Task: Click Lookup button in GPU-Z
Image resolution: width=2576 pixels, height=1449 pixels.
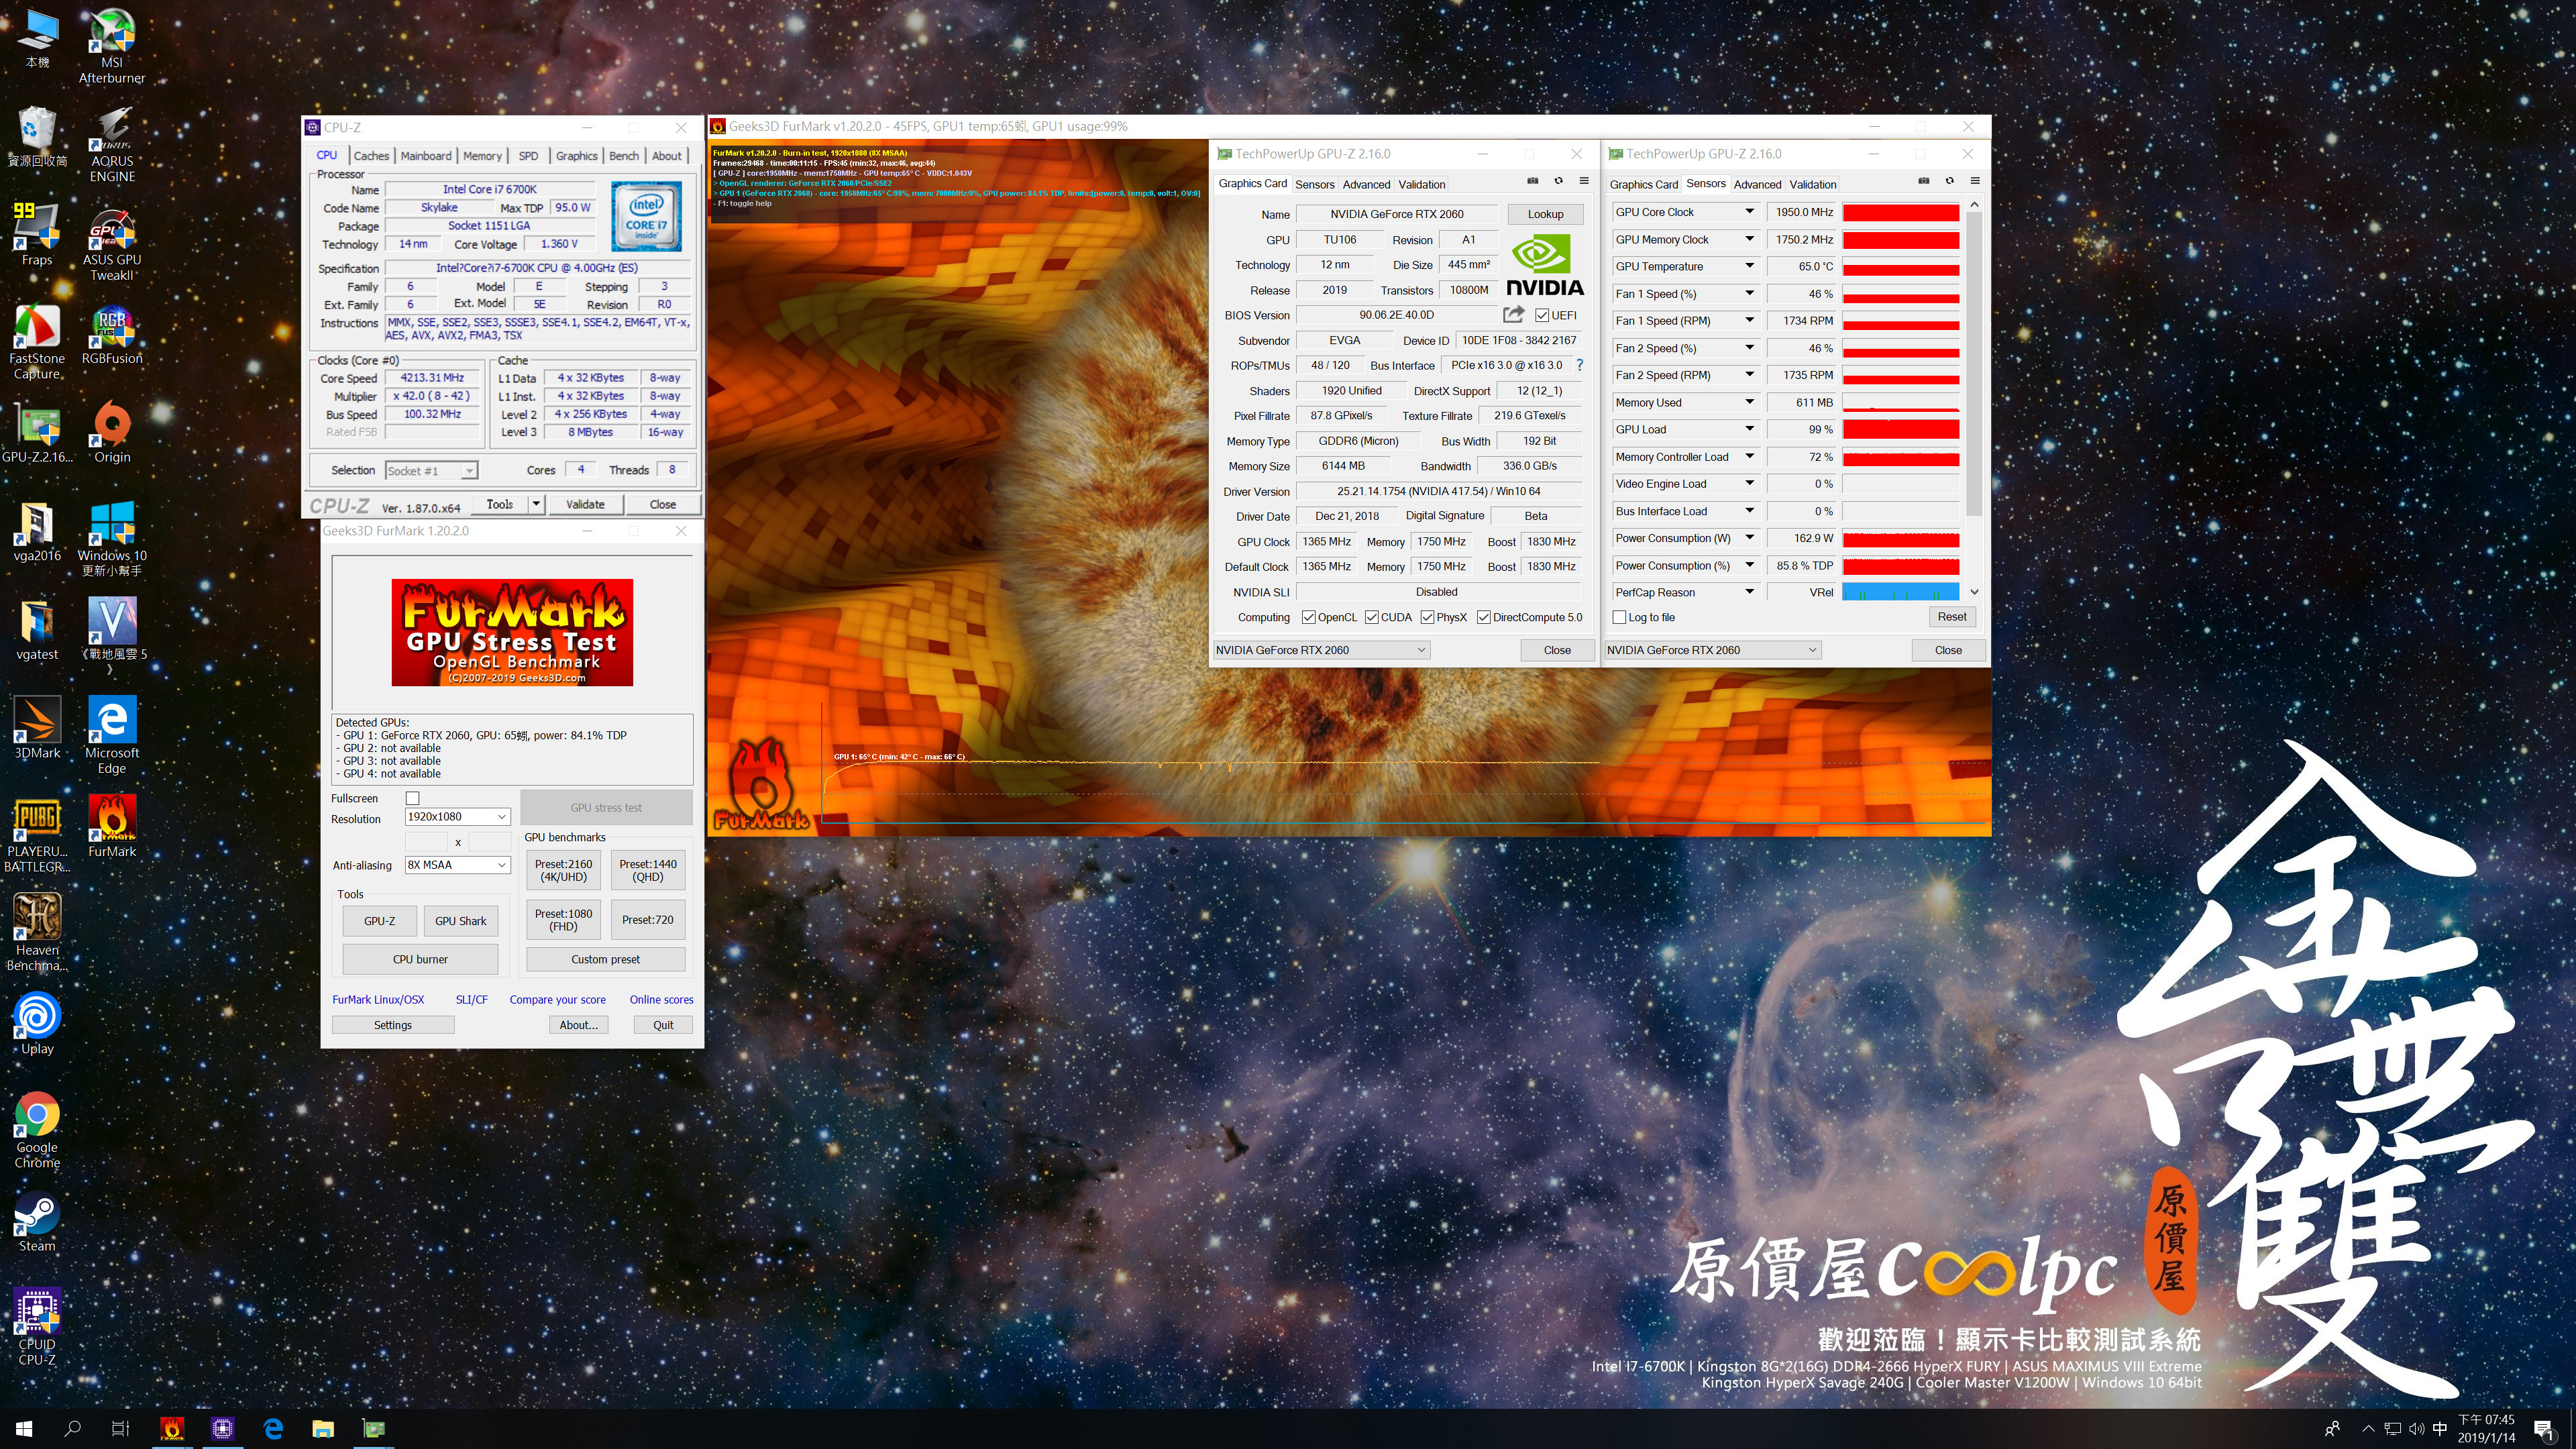Action: coord(1545,214)
